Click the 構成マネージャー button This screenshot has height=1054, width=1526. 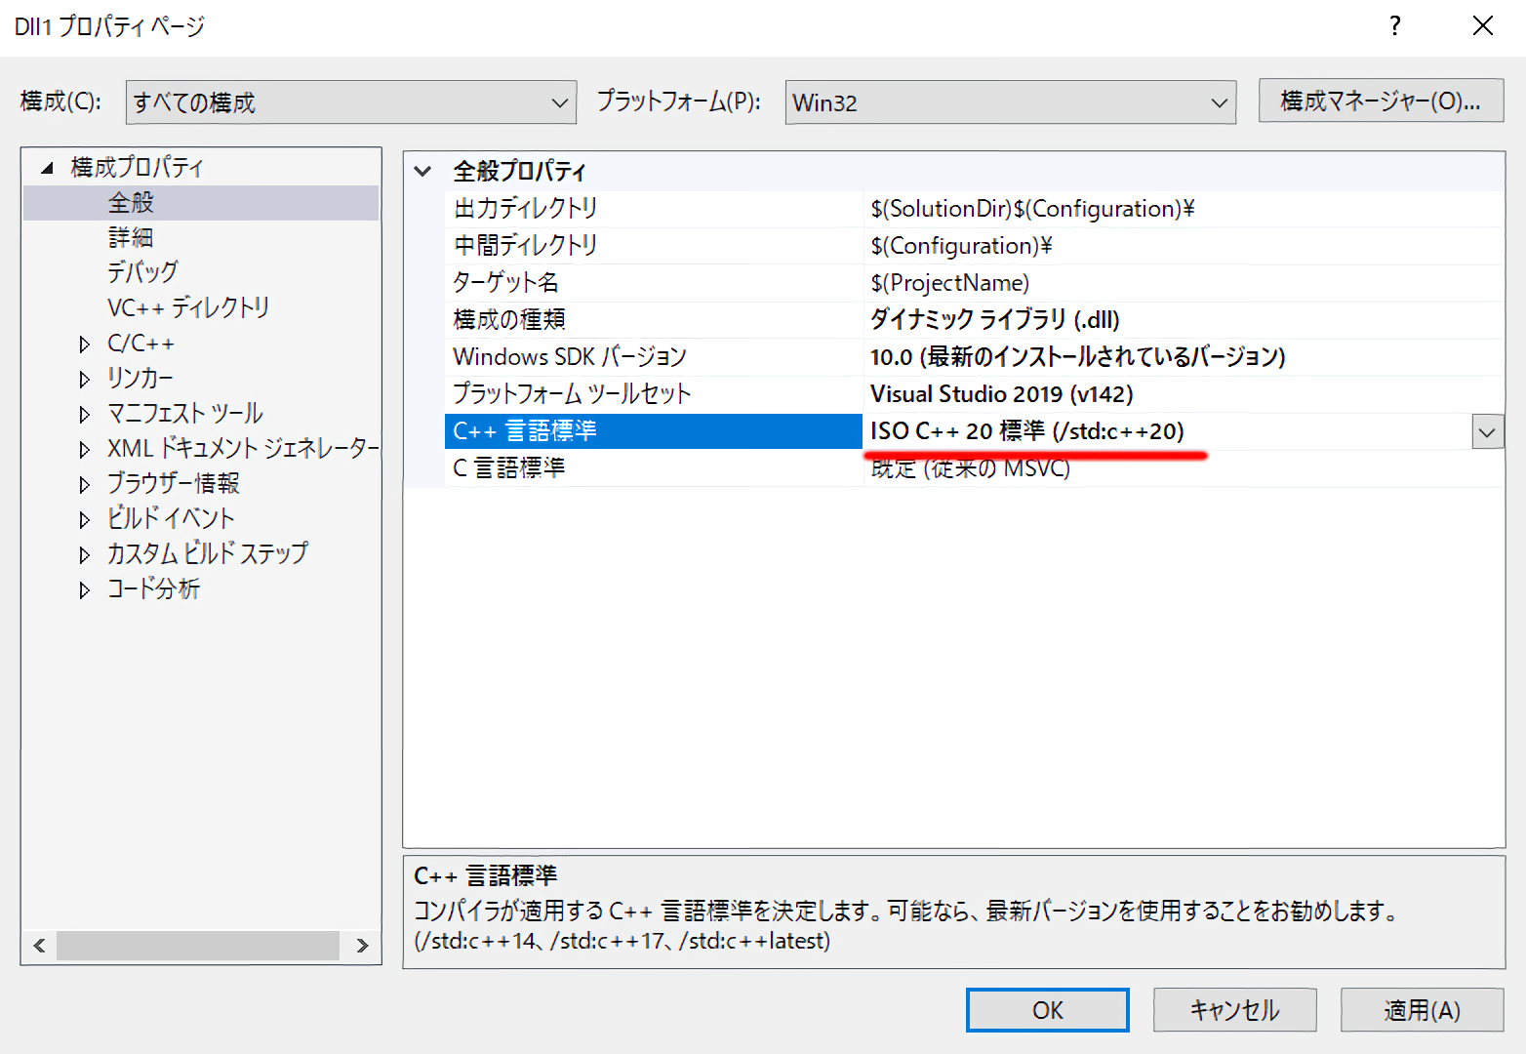coord(1380,101)
